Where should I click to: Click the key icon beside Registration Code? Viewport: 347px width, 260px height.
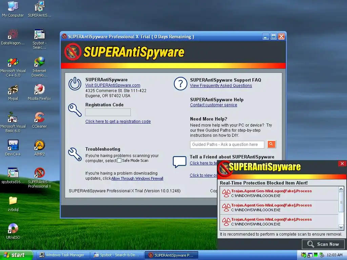[x=75, y=110]
